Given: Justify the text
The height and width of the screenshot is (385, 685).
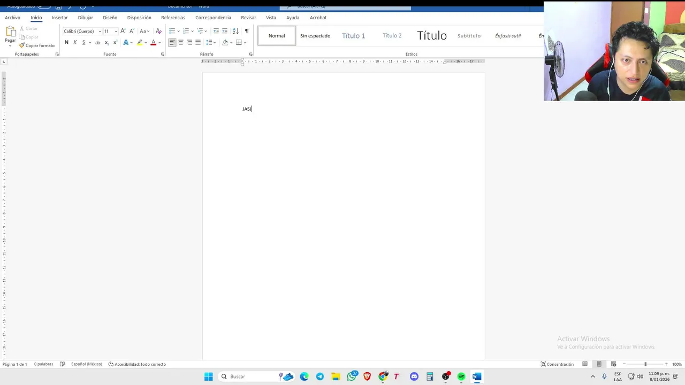Looking at the screenshot, I should (198, 42).
